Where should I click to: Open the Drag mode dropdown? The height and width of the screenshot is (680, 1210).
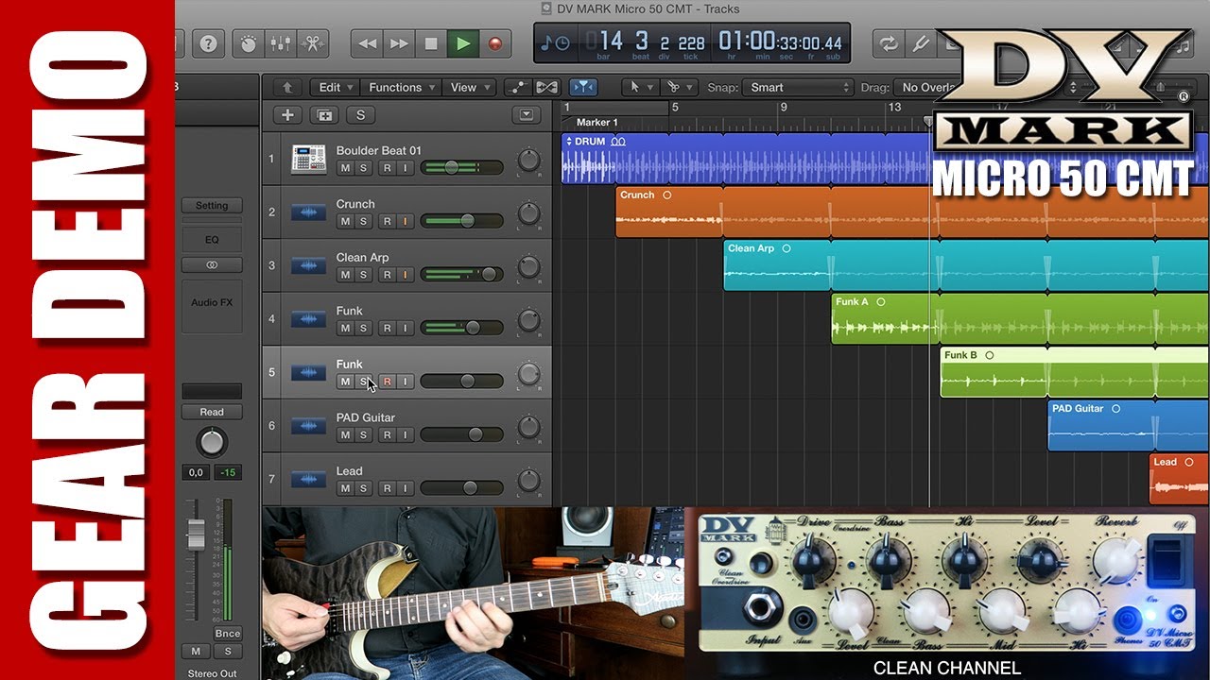pos(926,87)
